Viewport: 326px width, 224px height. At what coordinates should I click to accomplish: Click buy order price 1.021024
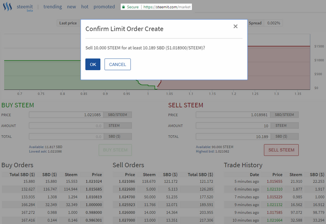pos(94,181)
